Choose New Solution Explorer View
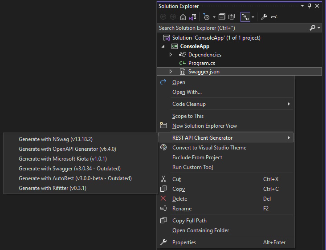This screenshot has height=250, width=326. coord(226,126)
